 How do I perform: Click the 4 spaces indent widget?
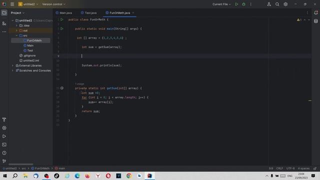303,168
